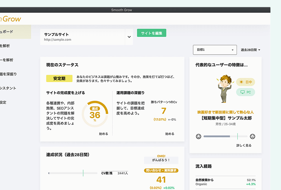Click the 達成状況（過去28日間） heading
Viewport: 281px width, 190px height.
pos(68,155)
